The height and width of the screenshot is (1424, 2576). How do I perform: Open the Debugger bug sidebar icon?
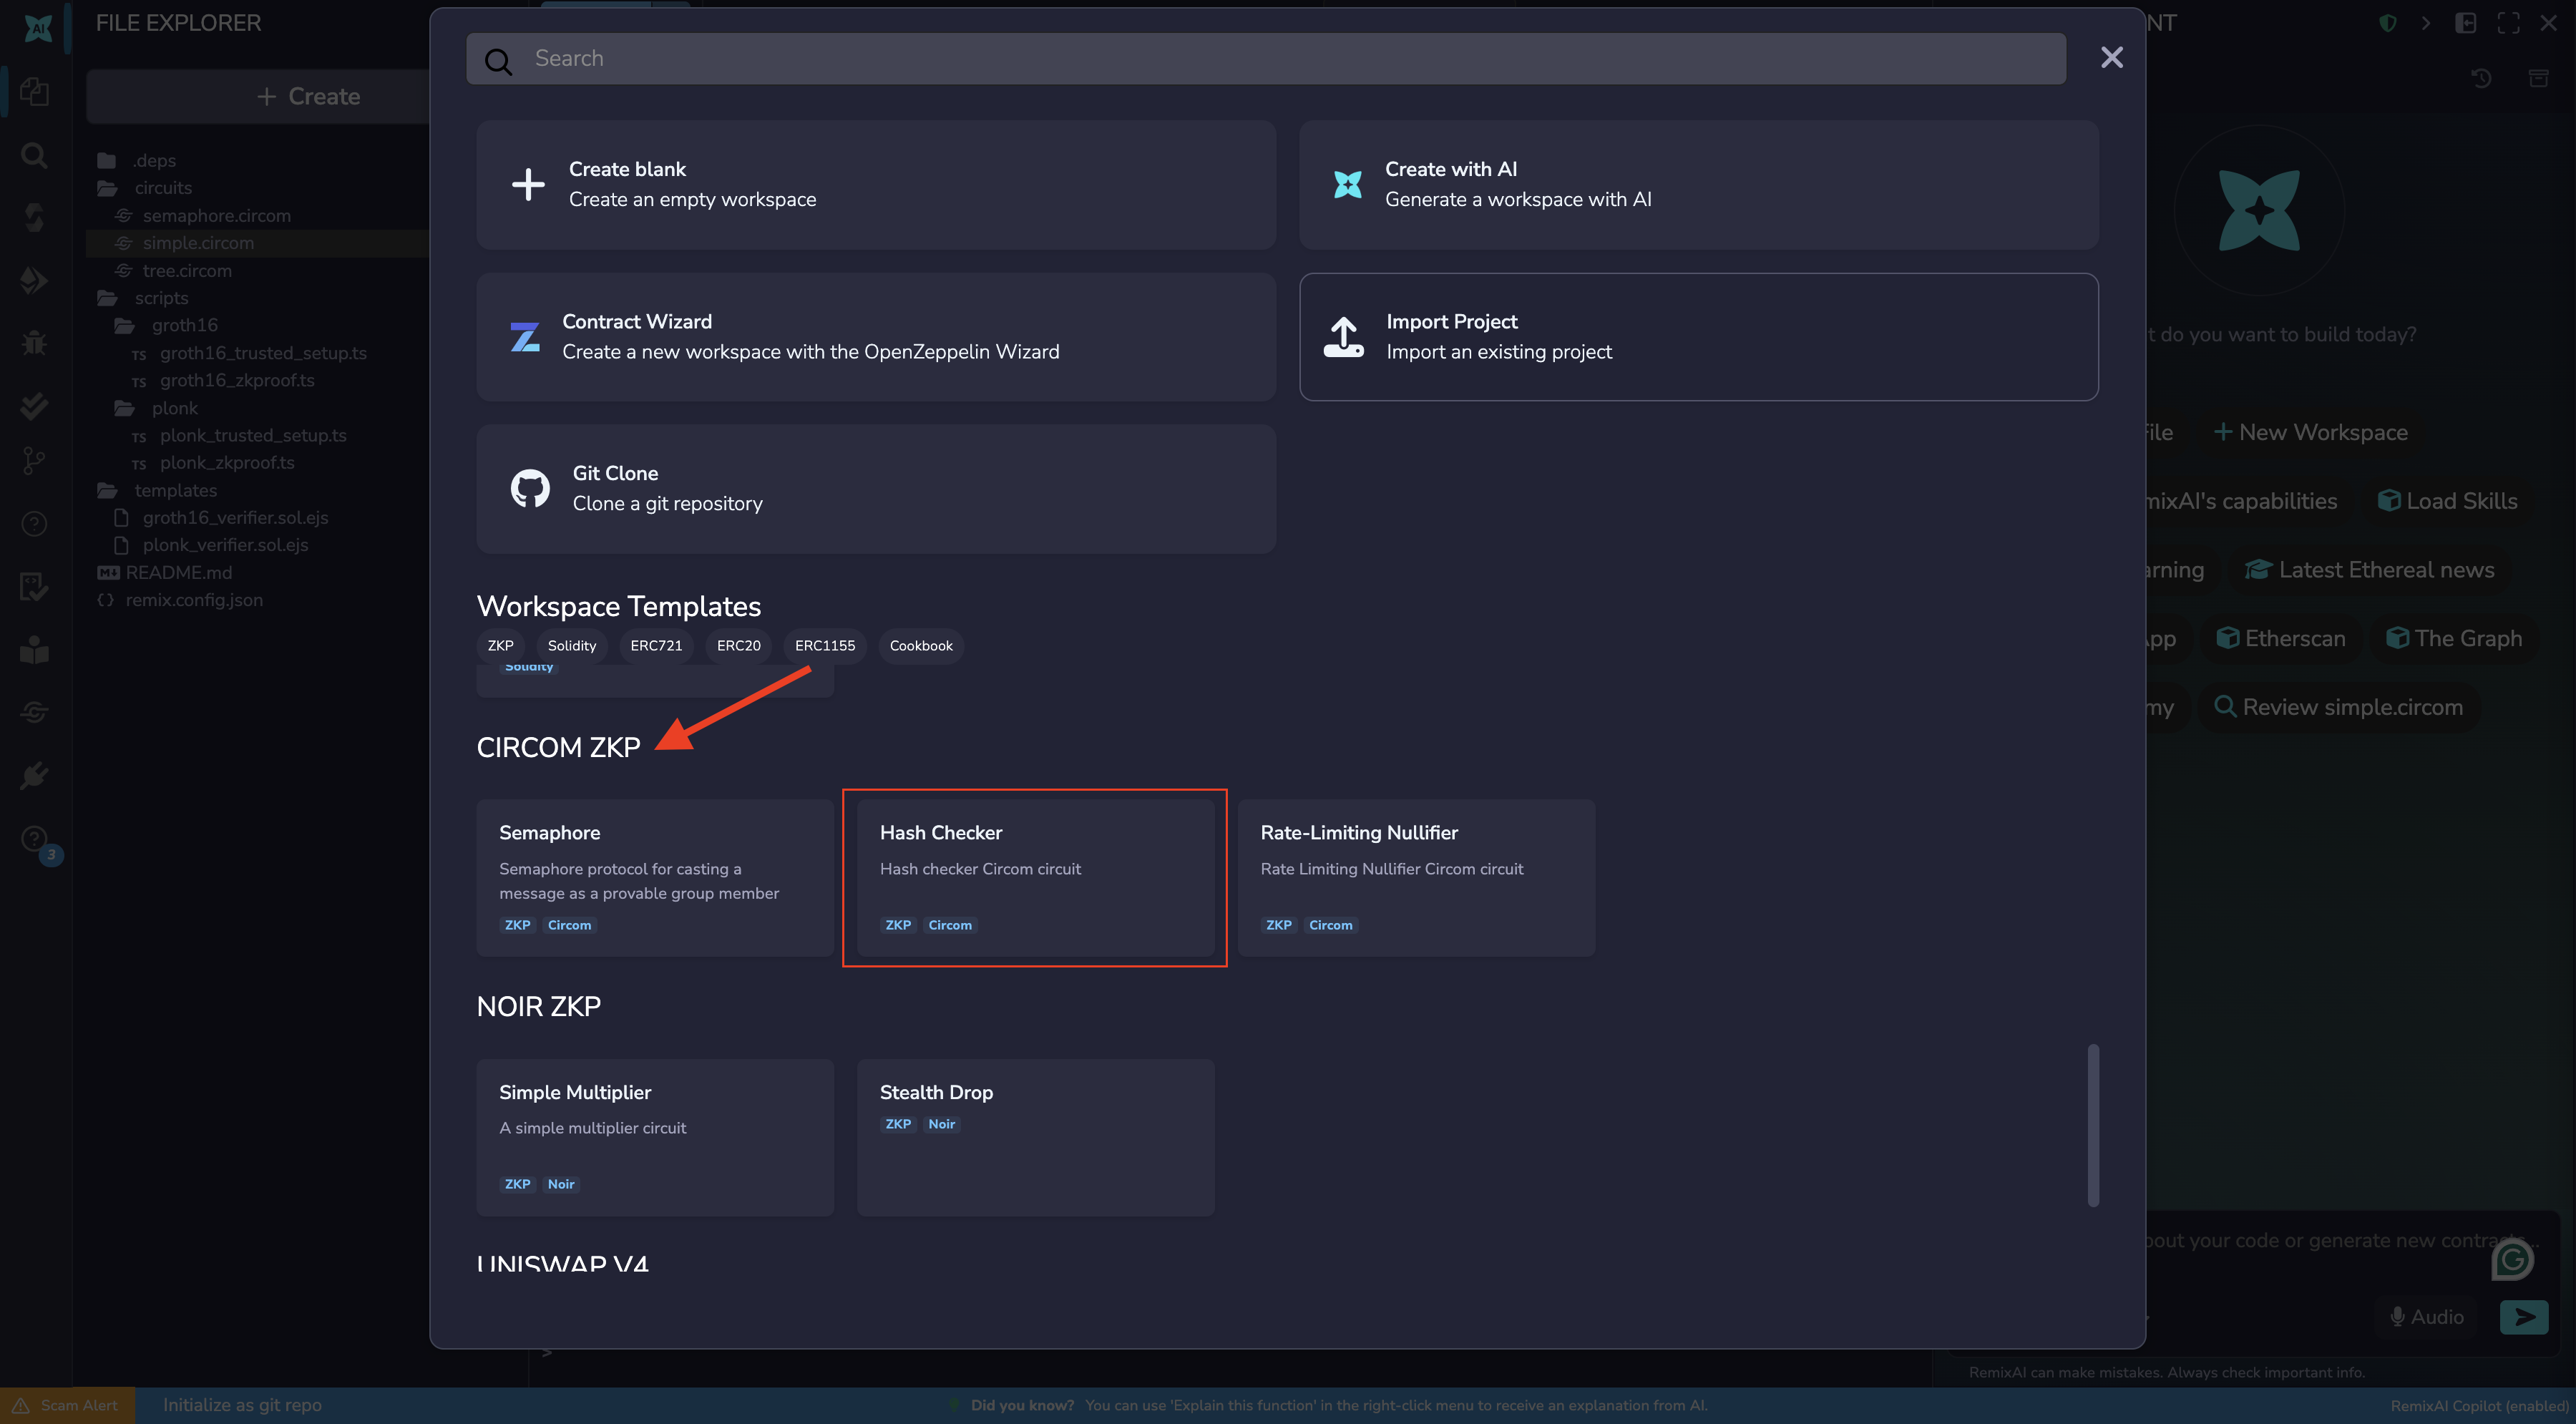click(x=34, y=343)
